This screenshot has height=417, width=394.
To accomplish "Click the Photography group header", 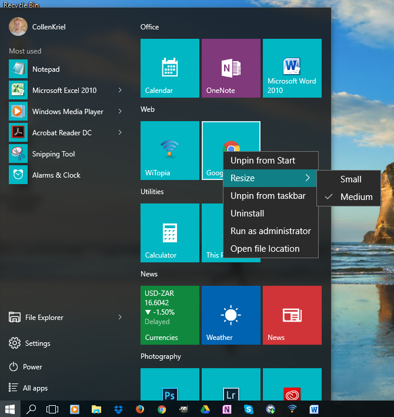I will pyautogui.click(x=161, y=356).
